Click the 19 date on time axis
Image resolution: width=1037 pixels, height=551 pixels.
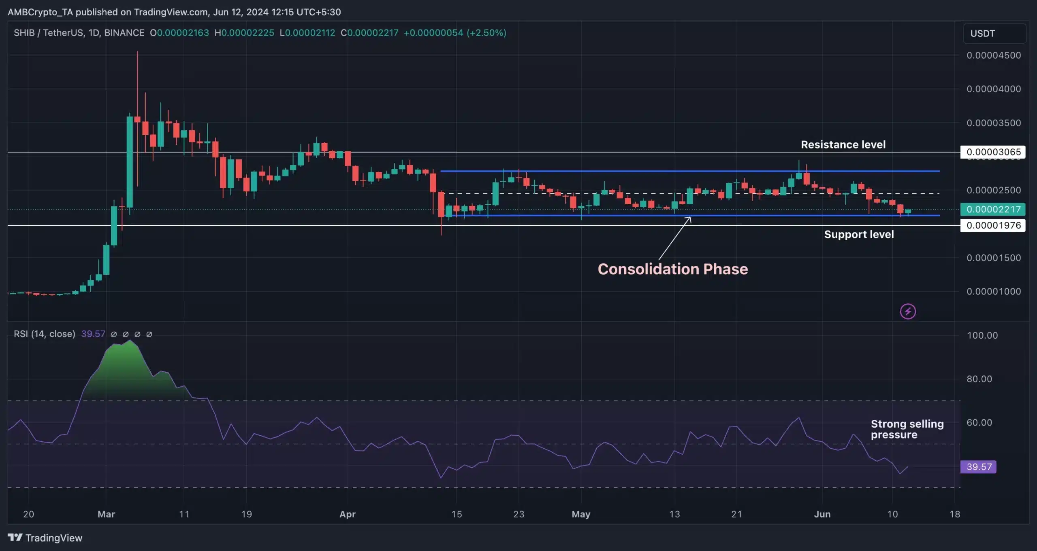(247, 514)
